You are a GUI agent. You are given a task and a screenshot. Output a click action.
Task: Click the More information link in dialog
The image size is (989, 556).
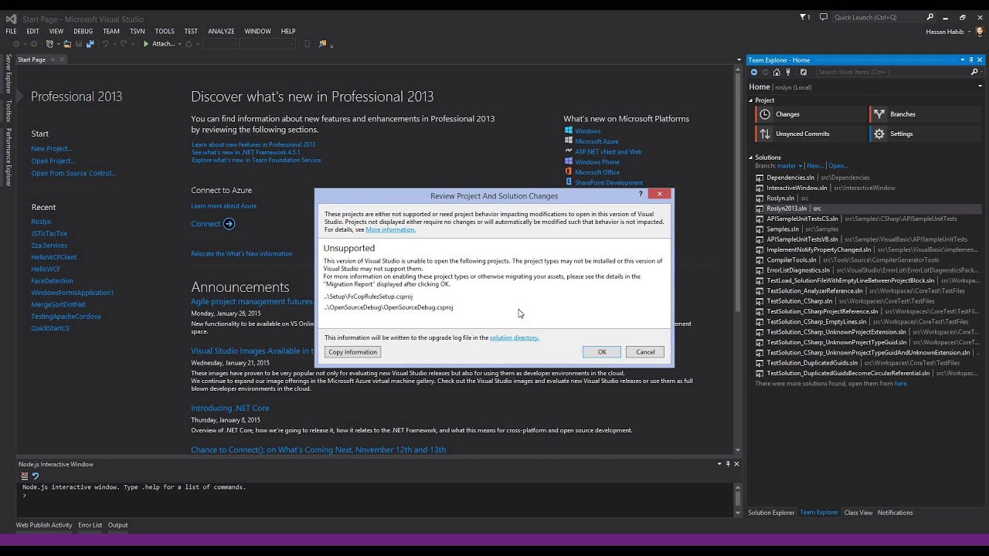click(x=390, y=229)
